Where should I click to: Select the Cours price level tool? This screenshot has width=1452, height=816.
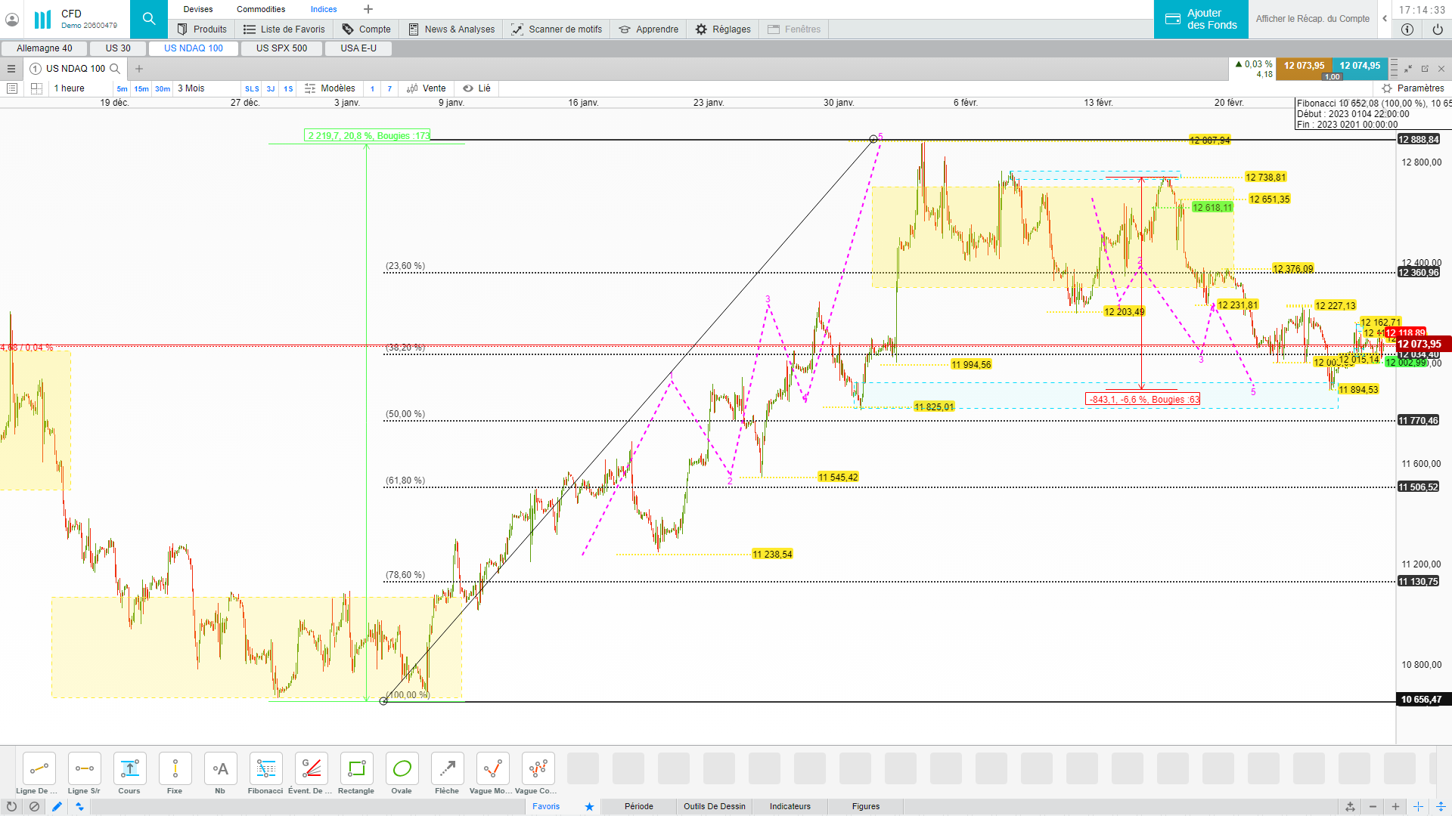[x=129, y=769]
